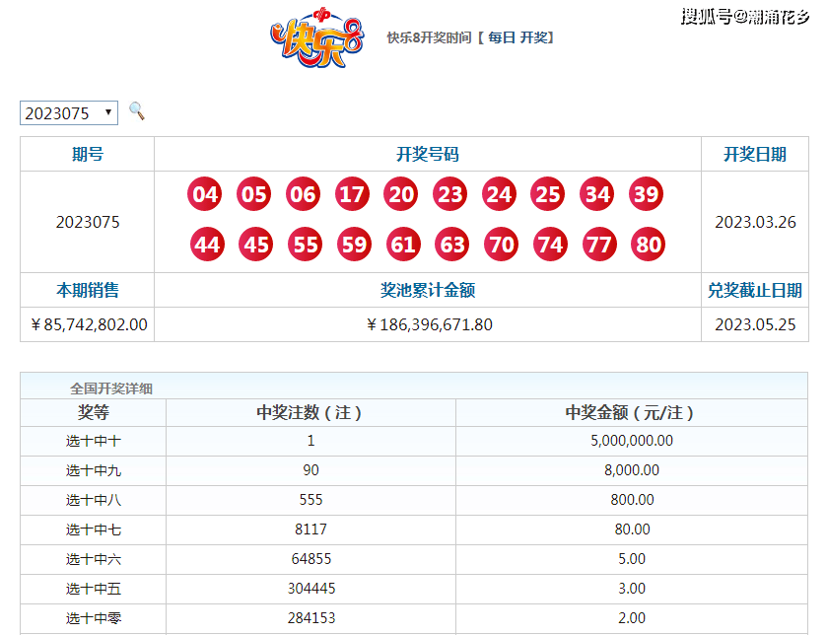Select prize amount 800.00
The width and height of the screenshot is (827, 635).
[x=632, y=500]
